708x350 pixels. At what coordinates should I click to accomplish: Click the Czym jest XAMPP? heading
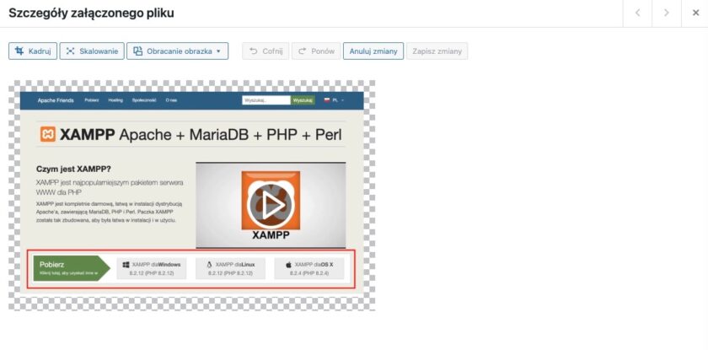[73, 170]
